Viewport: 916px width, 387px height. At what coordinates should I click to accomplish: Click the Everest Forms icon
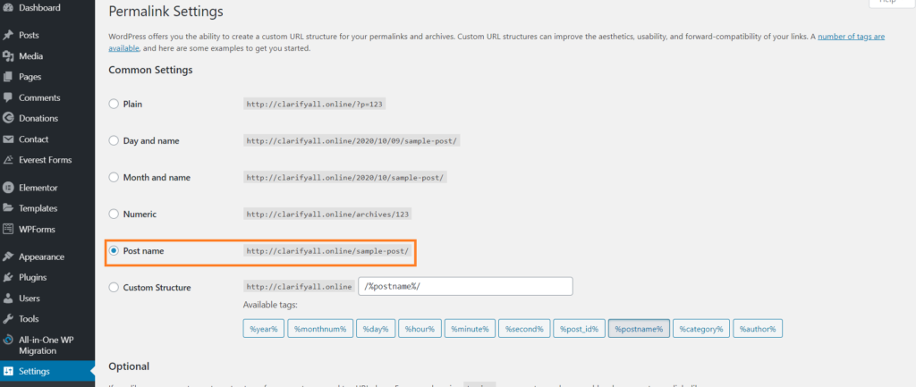pos(8,159)
